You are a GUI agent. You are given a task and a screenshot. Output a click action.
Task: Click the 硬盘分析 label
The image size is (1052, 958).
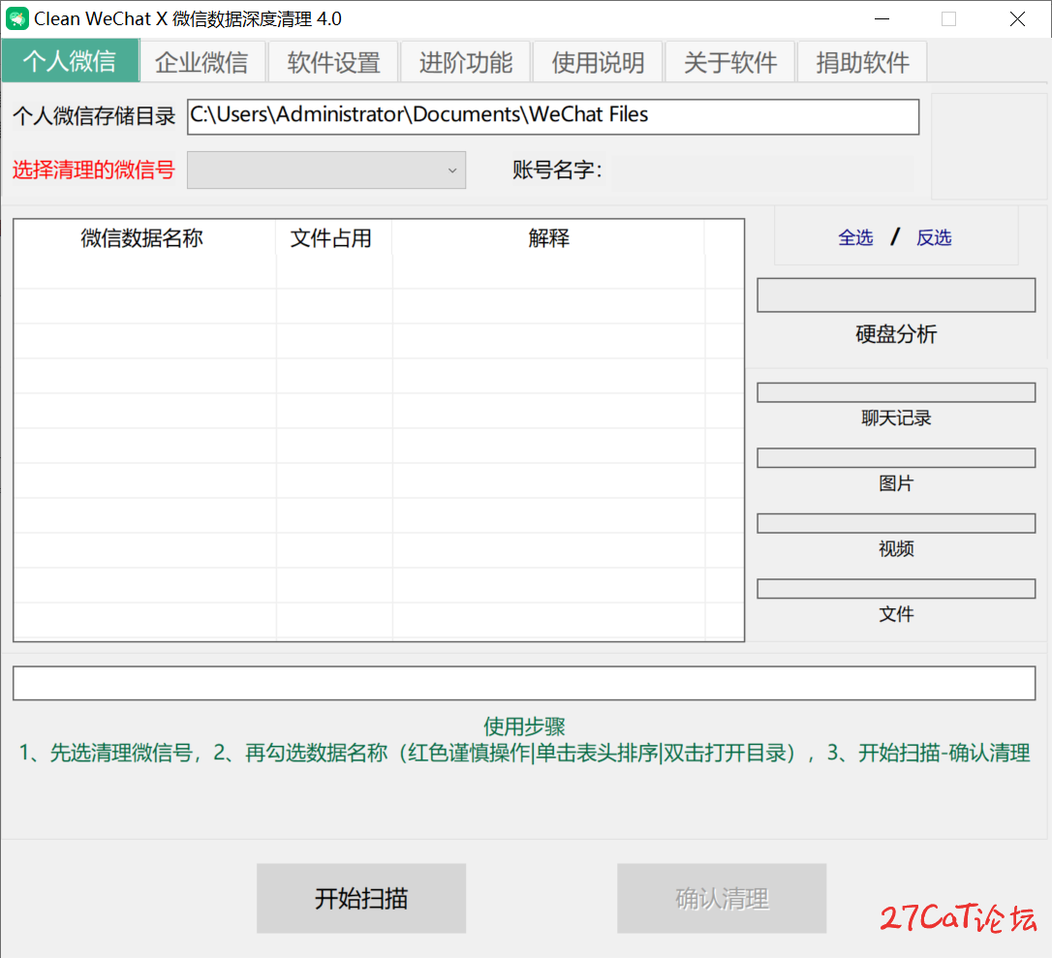[x=896, y=334]
